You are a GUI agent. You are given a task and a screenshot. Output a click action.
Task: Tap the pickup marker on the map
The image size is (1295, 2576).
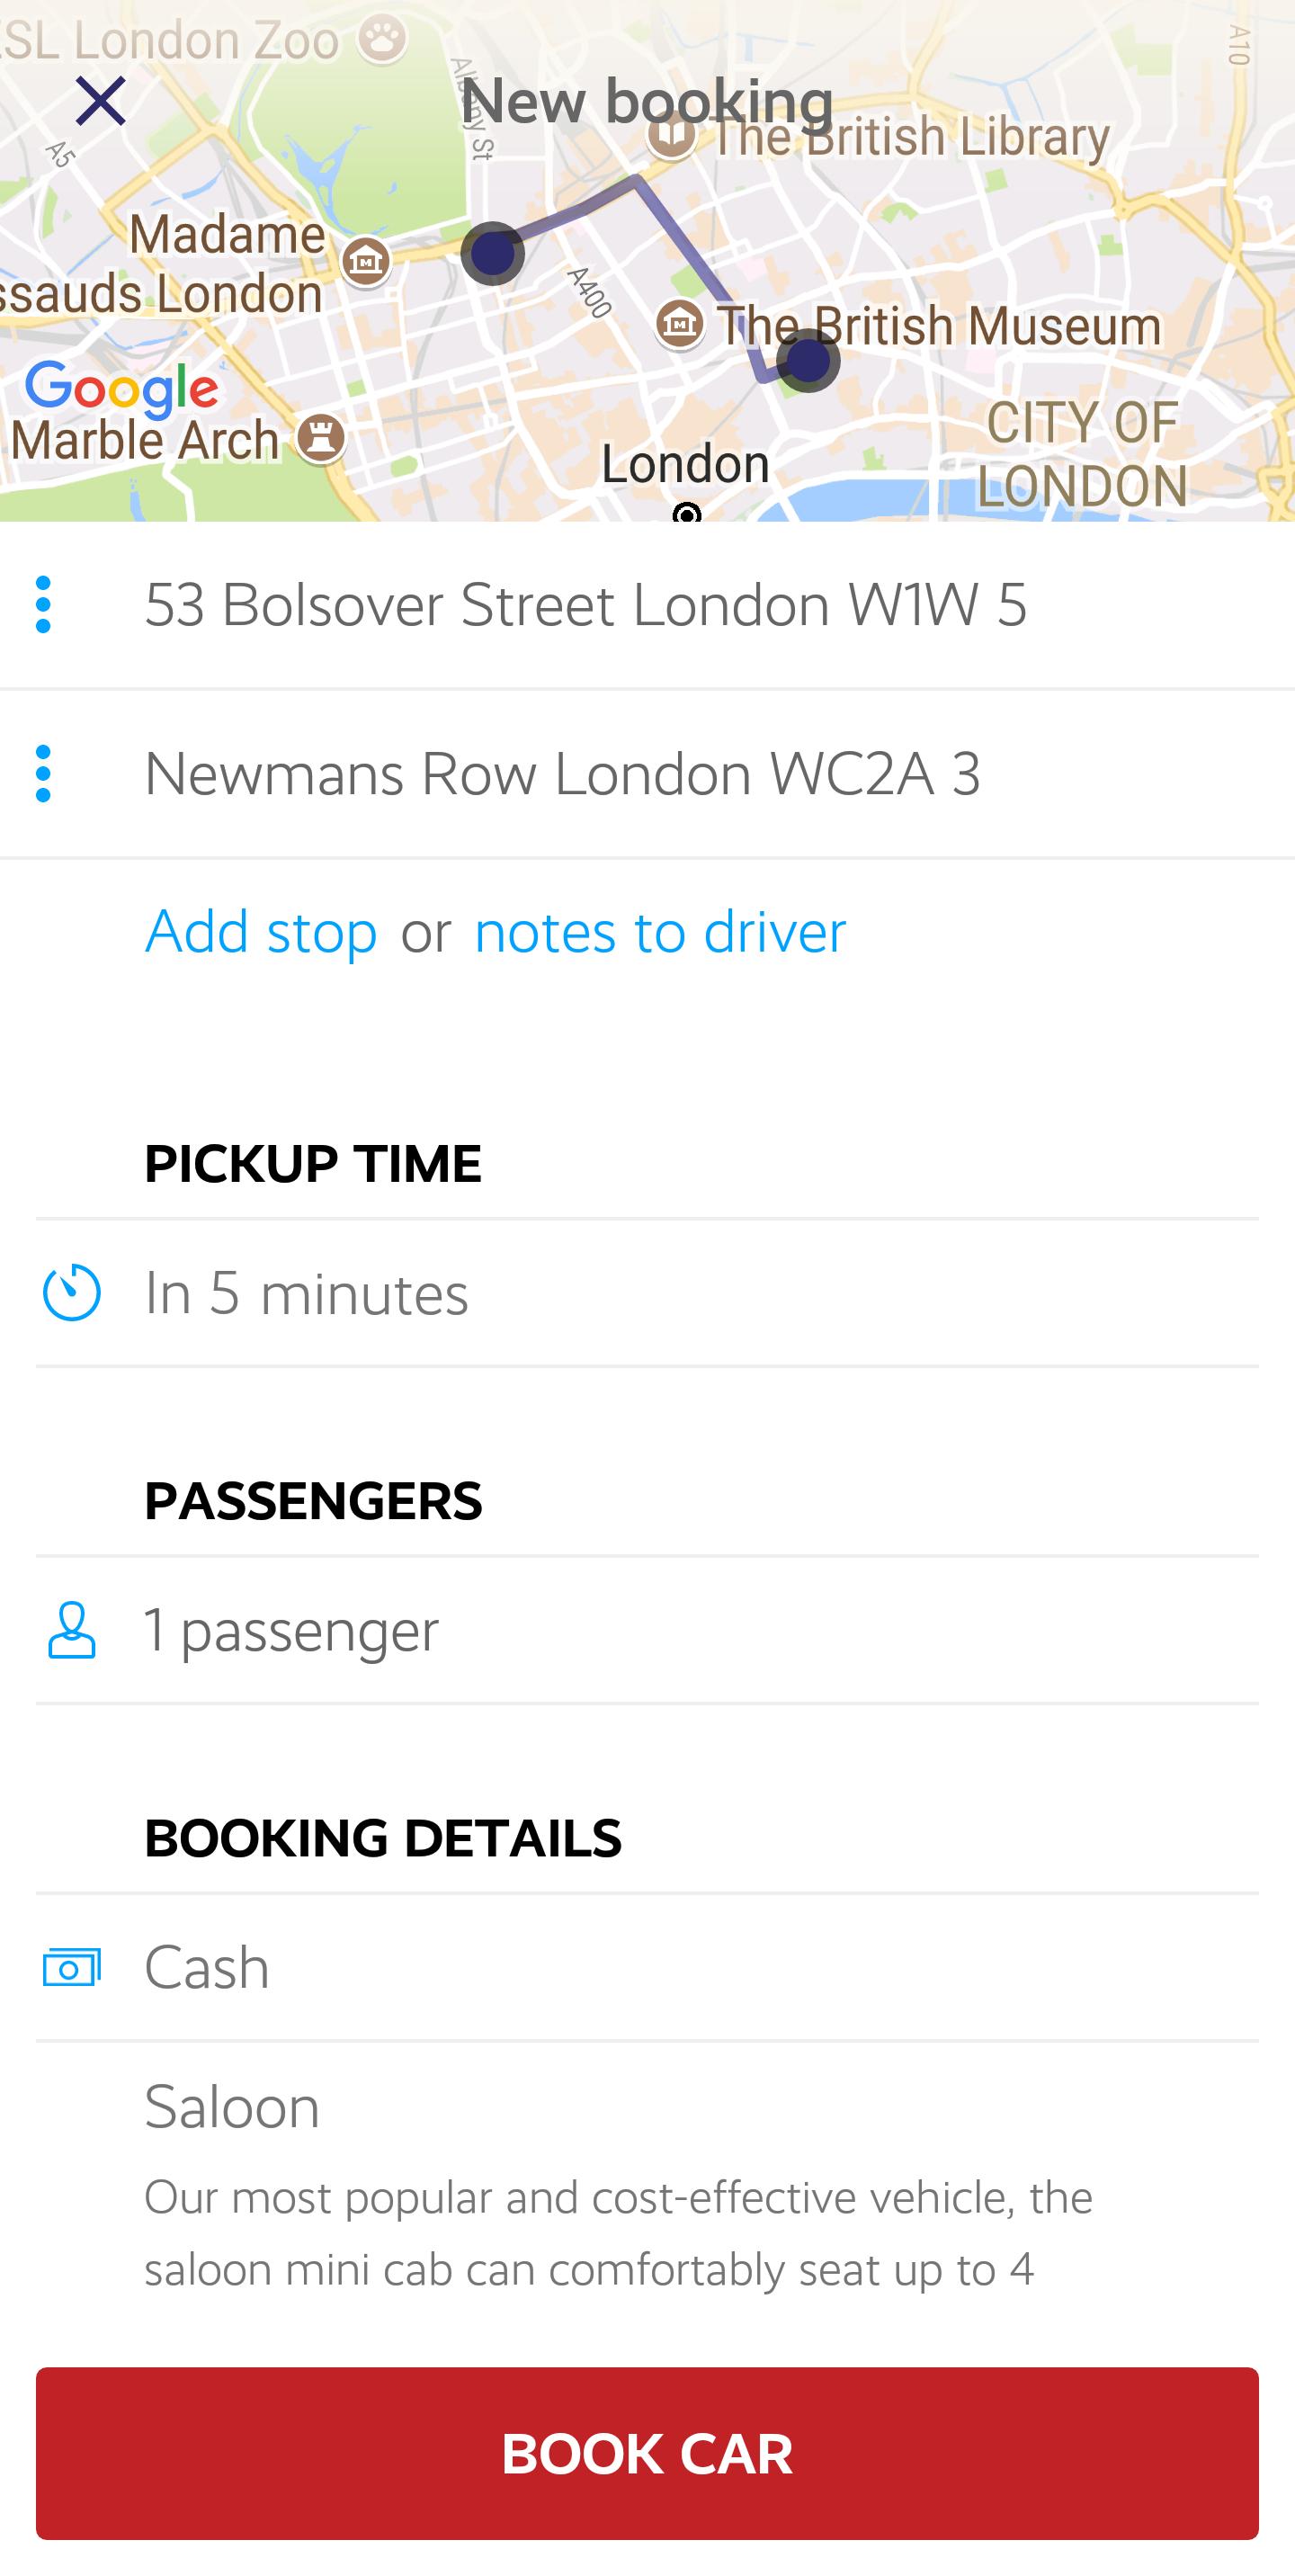(x=493, y=253)
